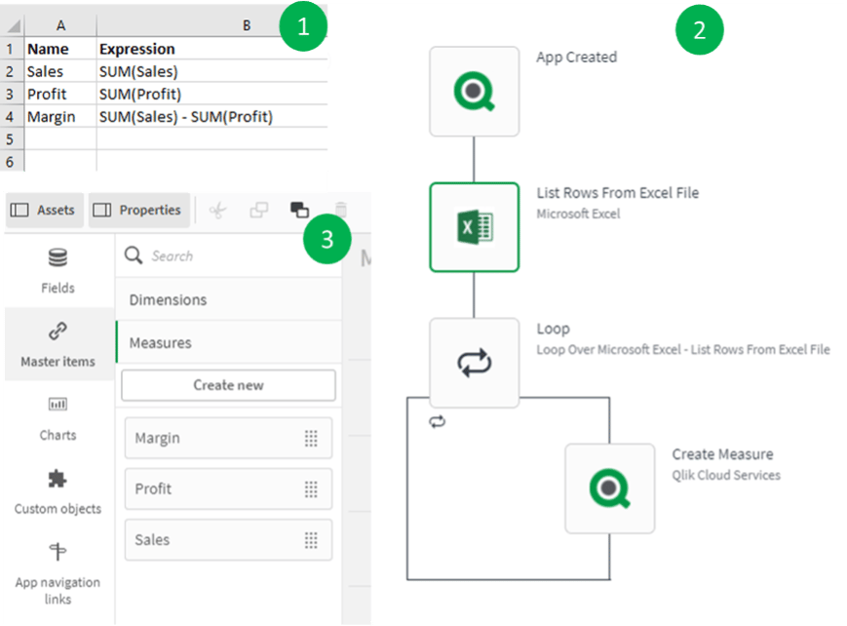Expand the Dimensions section
Image resolution: width=847 pixels, height=626 pixels.
(229, 299)
